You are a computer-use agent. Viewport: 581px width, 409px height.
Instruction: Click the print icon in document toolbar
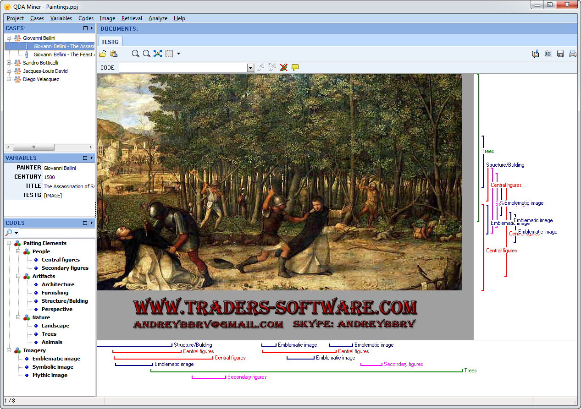(572, 54)
